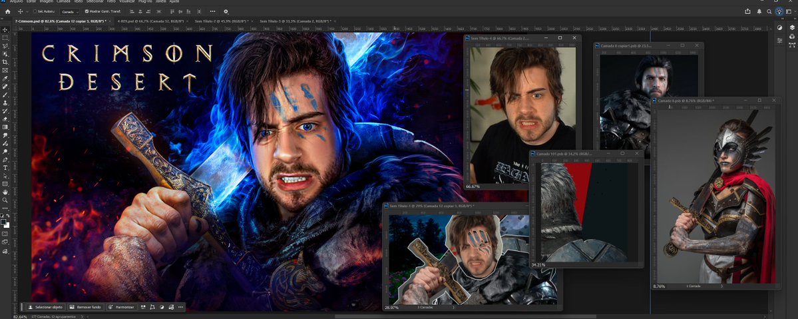Open the Move tool preset picker arrow

(27, 11)
